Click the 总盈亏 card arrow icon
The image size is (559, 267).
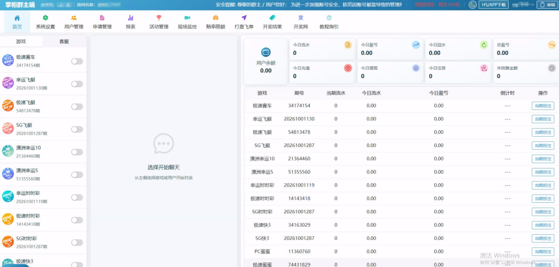click(x=552, y=45)
